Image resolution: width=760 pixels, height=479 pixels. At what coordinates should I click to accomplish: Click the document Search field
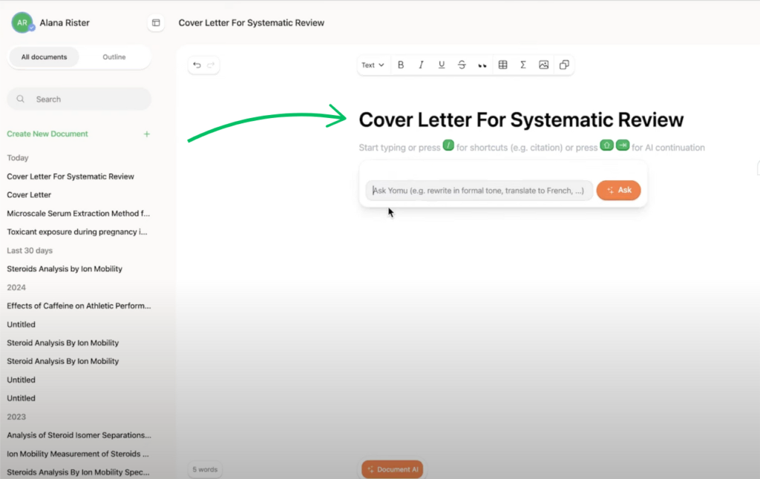79,99
